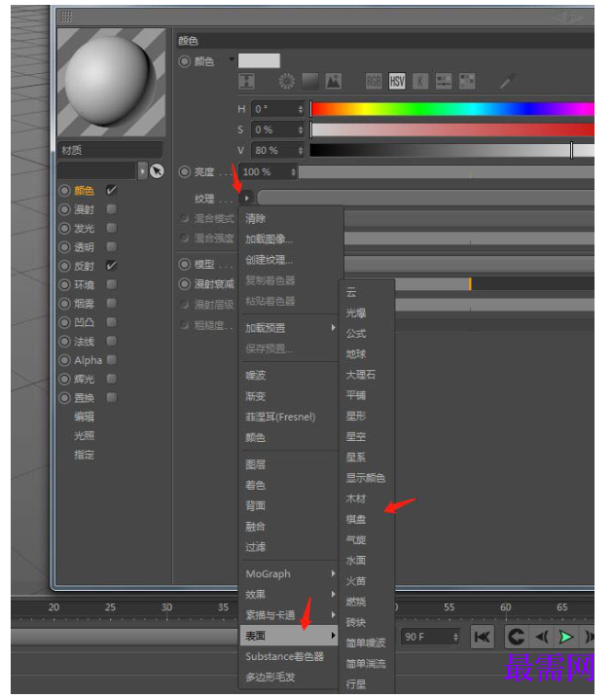Click the arrow next to the empty material field
The height and width of the screenshot is (698, 613).
click(142, 171)
